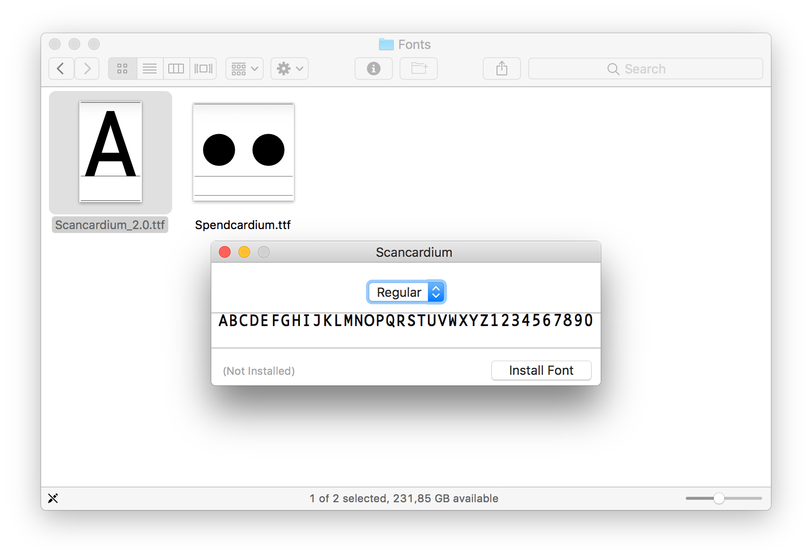The image size is (812, 559).
Task: Click the Install Font button
Action: coord(541,371)
